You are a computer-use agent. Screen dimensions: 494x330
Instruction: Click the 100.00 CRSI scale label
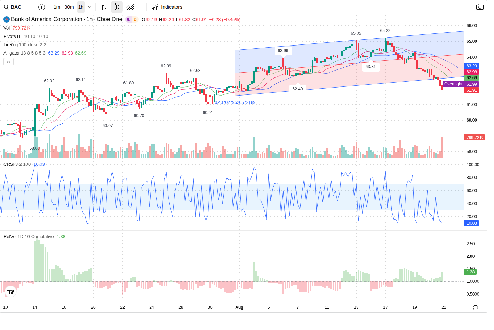pos(473,165)
